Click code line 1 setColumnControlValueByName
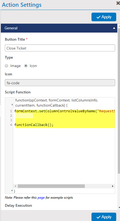 coord(65,111)
